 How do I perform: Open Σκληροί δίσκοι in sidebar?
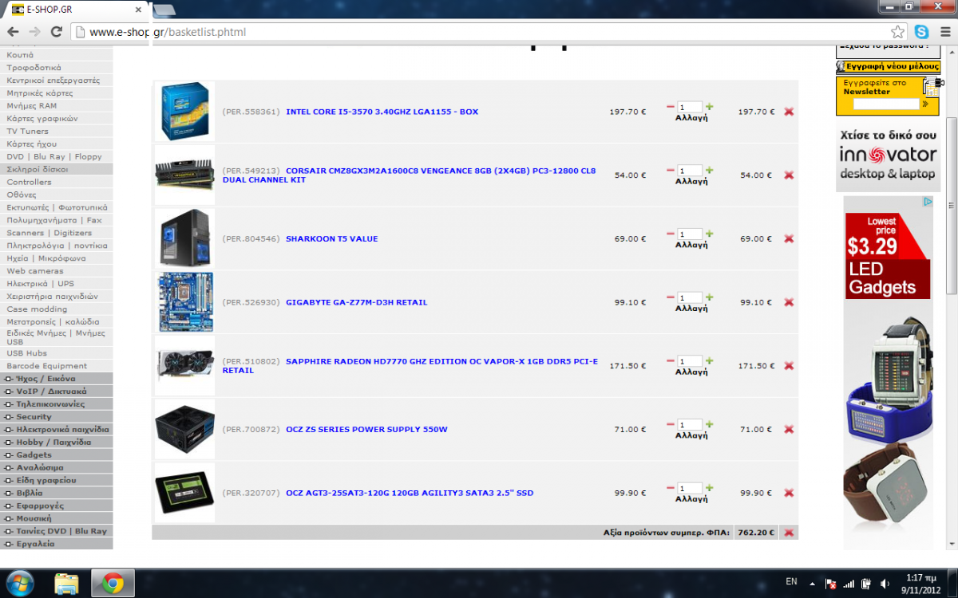click(x=38, y=169)
